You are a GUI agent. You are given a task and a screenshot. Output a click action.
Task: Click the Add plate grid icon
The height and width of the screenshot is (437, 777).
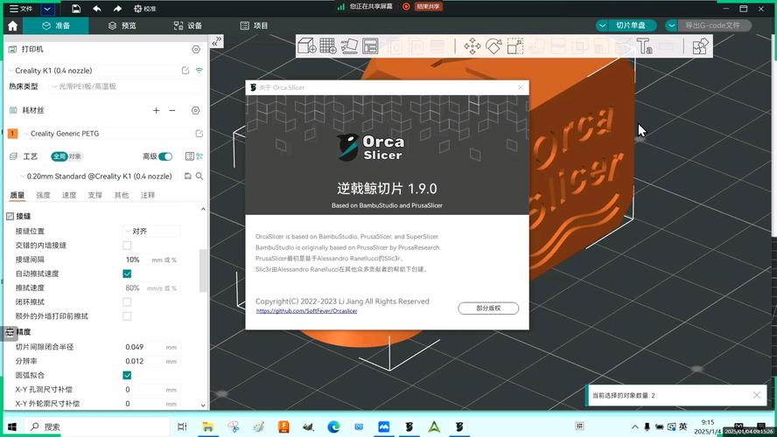[x=328, y=46]
